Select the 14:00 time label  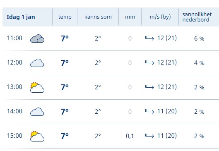click(14, 111)
